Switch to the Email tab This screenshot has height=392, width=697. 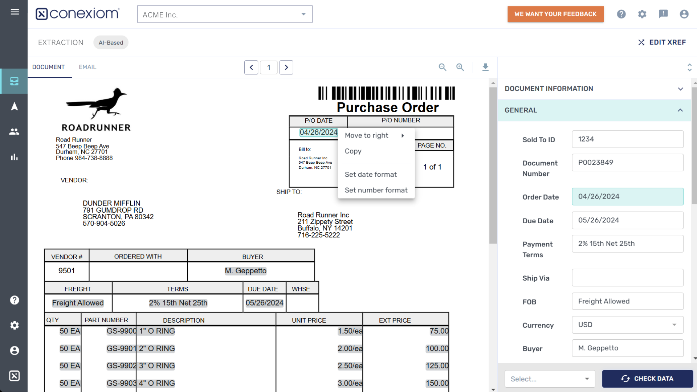tap(87, 67)
